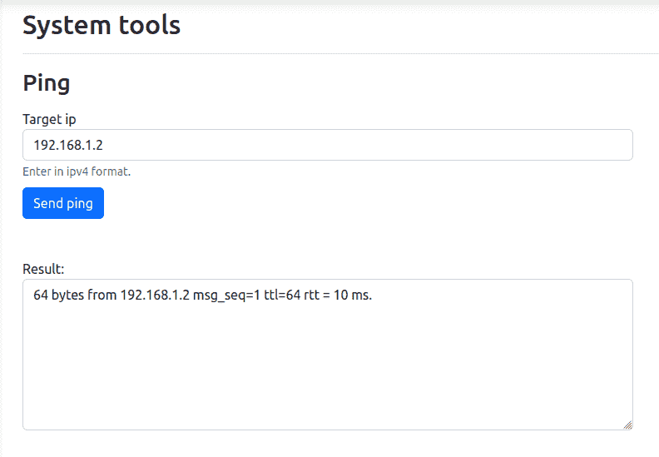Click the Target ip label
The height and width of the screenshot is (457, 659).
coord(49,119)
